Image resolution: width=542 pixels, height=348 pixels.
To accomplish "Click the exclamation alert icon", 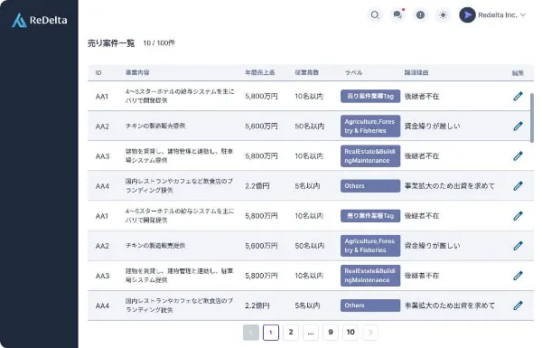I will pos(420,15).
